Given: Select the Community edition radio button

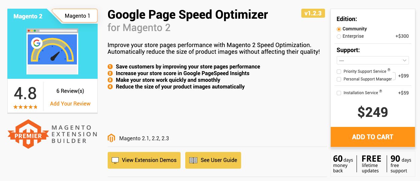Looking at the screenshot, I should coord(339,29).
